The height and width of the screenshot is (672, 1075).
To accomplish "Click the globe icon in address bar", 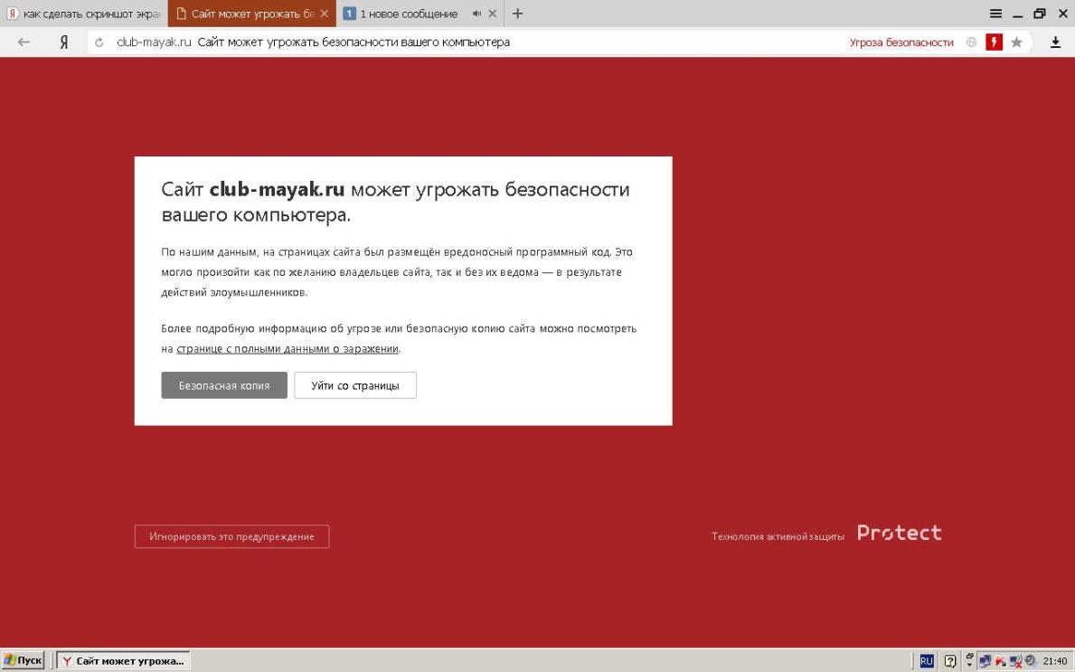I will [x=971, y=42].
